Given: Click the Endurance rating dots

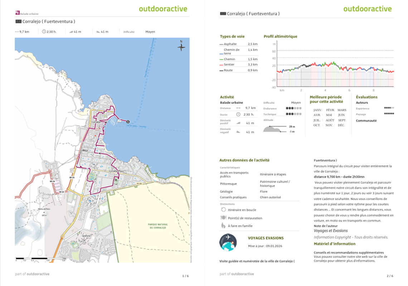Looking at the screenshot, I should point(293,108).
